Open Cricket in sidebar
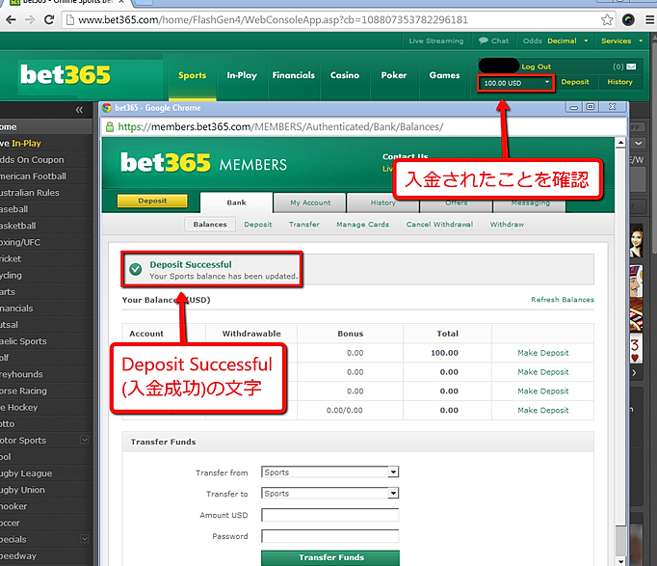The height and width of the screenshot is (566, 657). 46,258
